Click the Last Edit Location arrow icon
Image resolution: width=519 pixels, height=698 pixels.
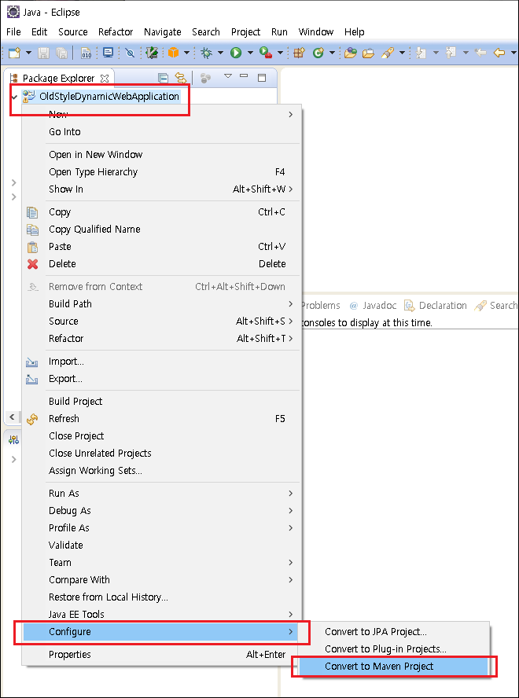(480, 53)
